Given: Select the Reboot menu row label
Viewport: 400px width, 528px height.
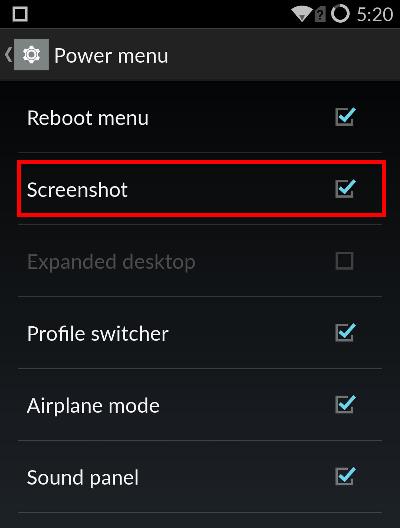Looking at the screenshot, I should click(x=88, y=118).
